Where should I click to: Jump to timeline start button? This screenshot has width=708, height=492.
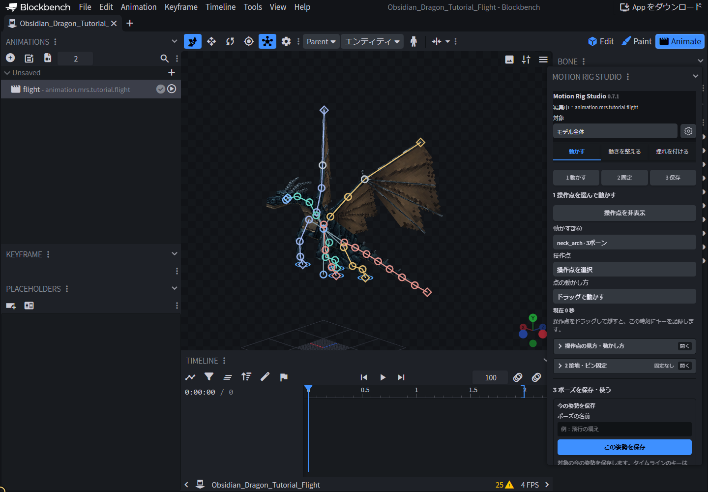[x=364, y=377]
